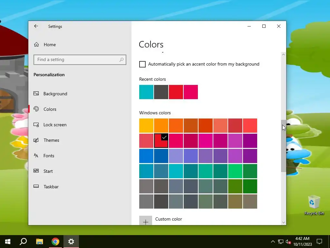330x248 pixels.
Task: Open network status tray icon
Action: click(281, 242)
